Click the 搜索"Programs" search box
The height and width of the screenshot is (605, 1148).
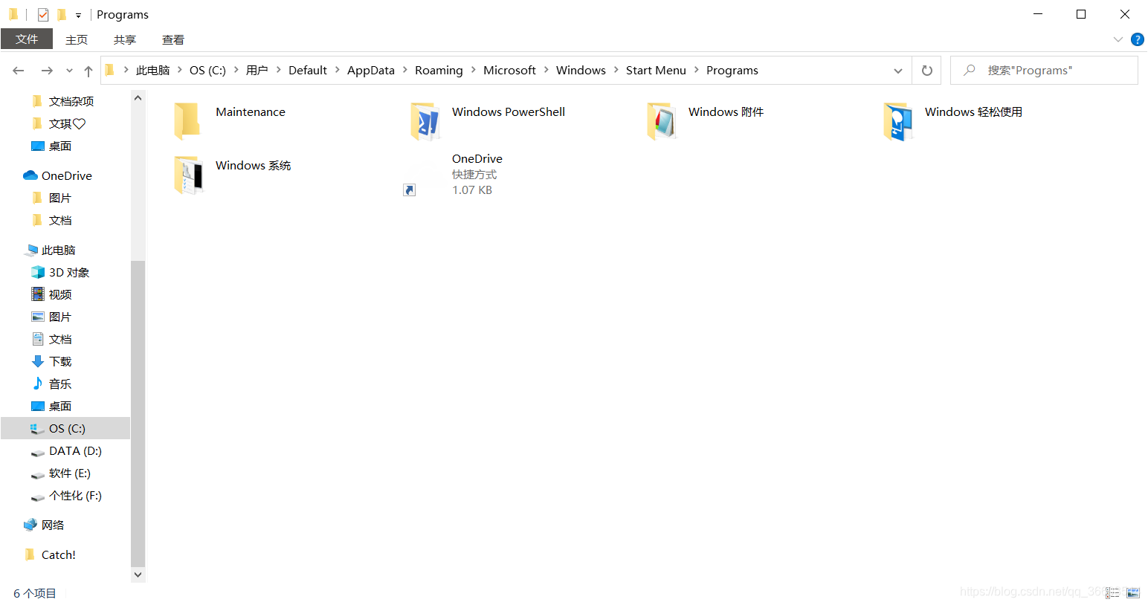[x=1044, y=71]
